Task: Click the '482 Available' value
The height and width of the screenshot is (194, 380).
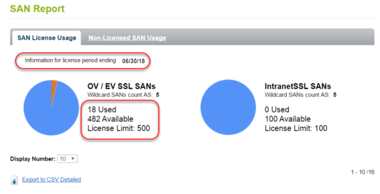Action: [x=110, y=119]
